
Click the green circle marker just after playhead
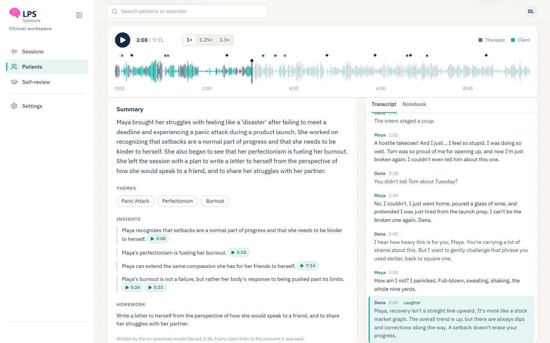tap(263, 56)
